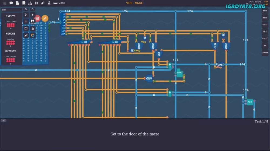
Task: Click the GATE SCORE readout
Action: click(x=258, y=2)
